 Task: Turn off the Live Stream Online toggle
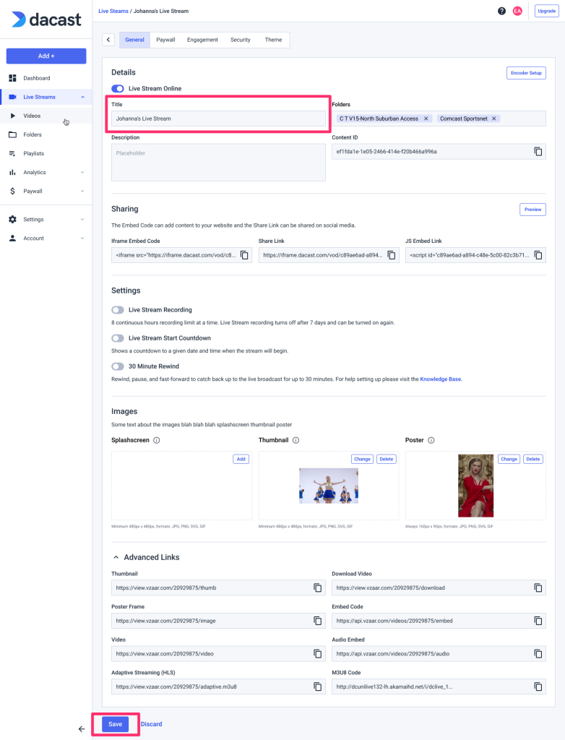coord(118,88)
